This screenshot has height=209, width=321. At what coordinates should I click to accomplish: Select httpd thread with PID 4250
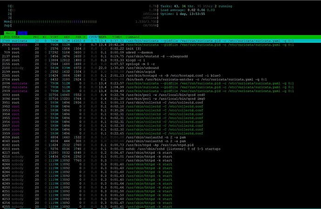coord(87,187)
